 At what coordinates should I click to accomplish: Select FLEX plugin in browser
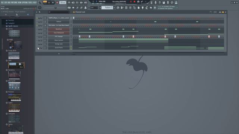[x=11, y=40]
